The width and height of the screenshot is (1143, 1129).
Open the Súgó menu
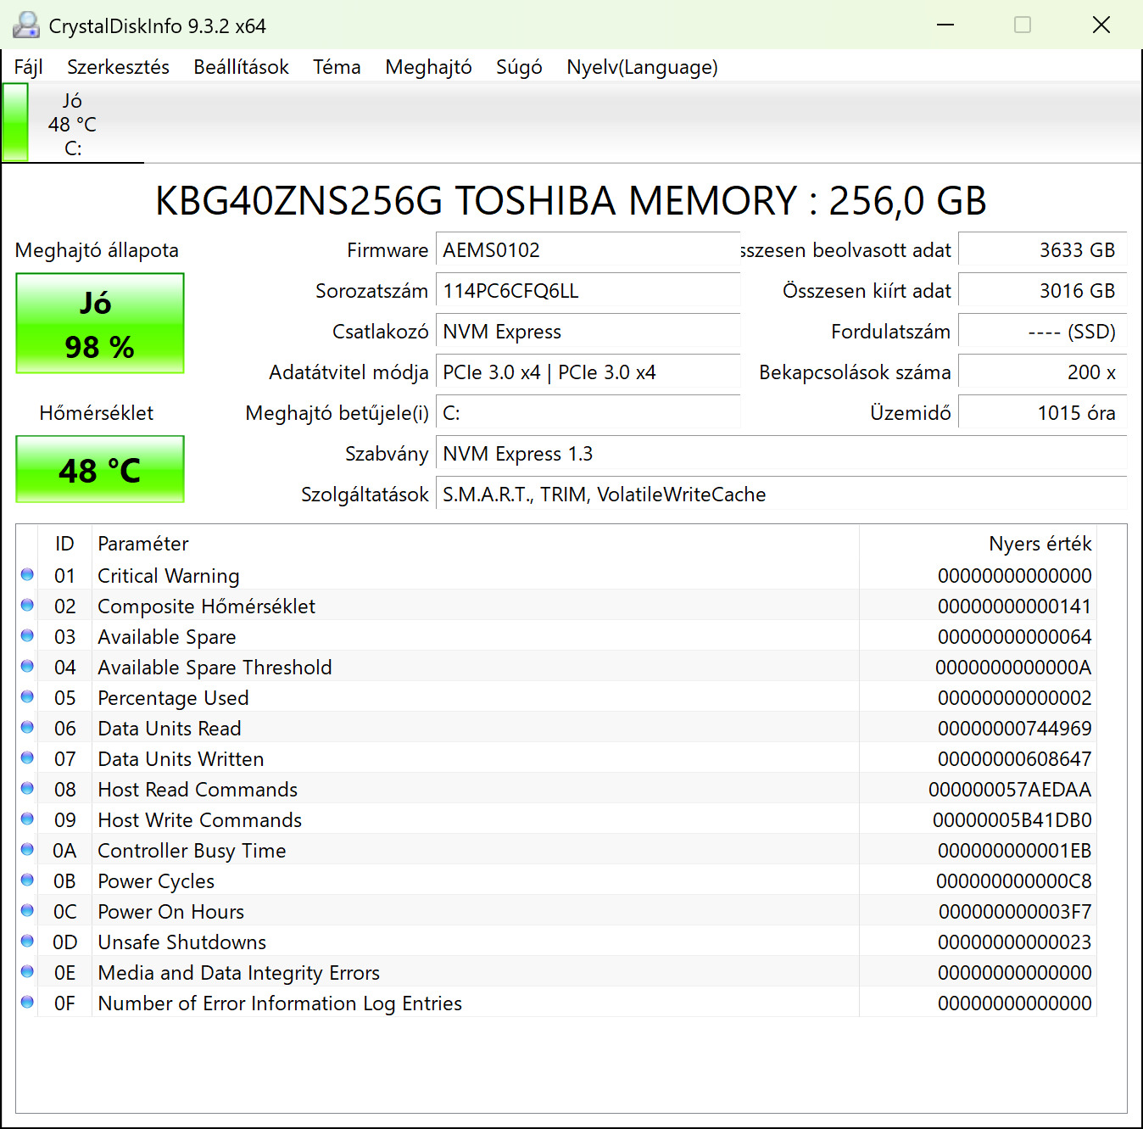519,67
